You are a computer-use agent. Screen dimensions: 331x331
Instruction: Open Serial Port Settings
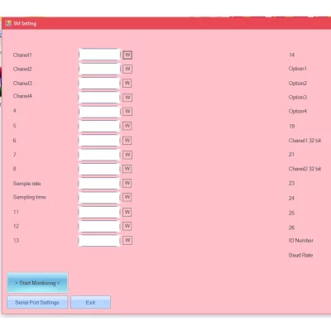coord(37,302)
